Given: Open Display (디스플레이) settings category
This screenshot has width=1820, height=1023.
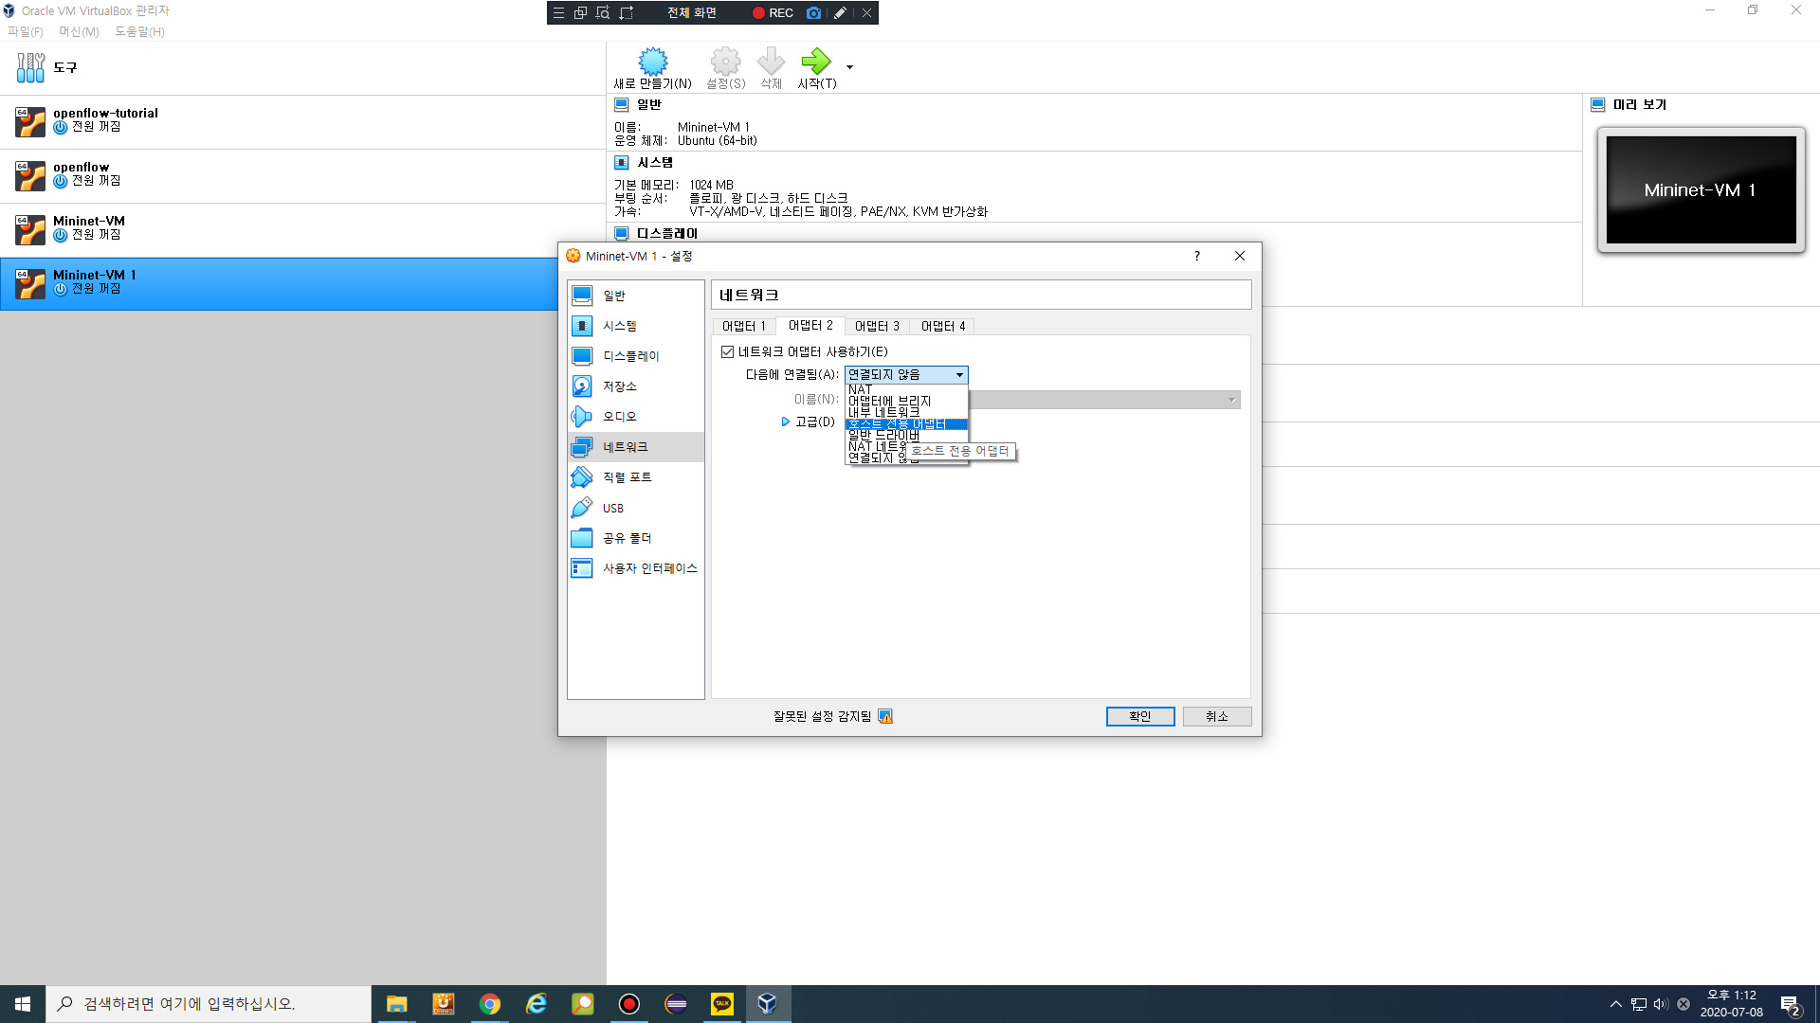Looking at the screenshot, I should pos(636,356).
